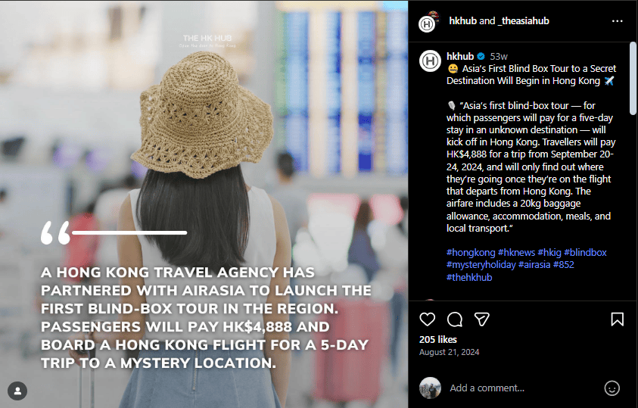
Task: Open the three-dot more options menu
Action: pyautogui.click(x=617, y=21)
